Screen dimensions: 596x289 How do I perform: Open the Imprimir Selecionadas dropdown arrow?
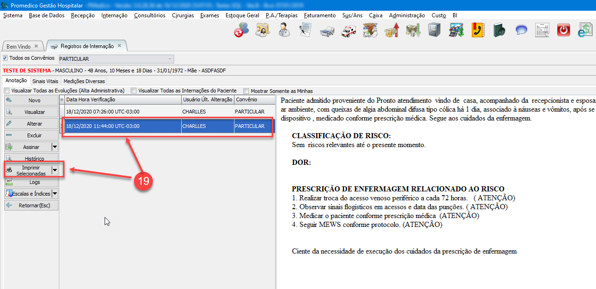pyautogui.click(x=55, y=170)
